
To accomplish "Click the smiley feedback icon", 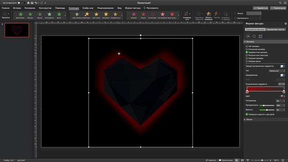I will pos(285,3).
